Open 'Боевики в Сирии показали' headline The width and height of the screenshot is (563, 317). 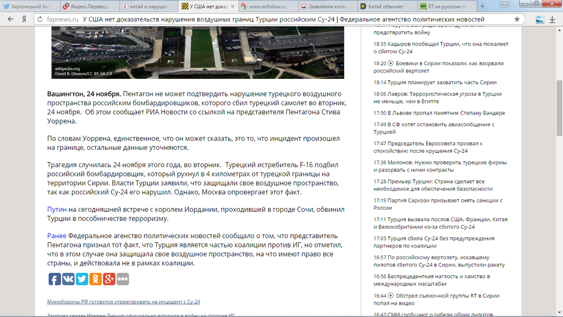pos(439,67)
